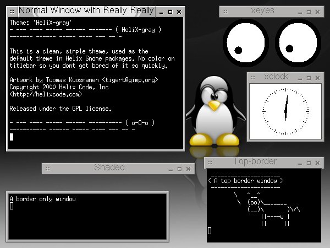Maximize the Normal Window terminal
Viewport: 330px width, 248px height.
tap(170, 12)
